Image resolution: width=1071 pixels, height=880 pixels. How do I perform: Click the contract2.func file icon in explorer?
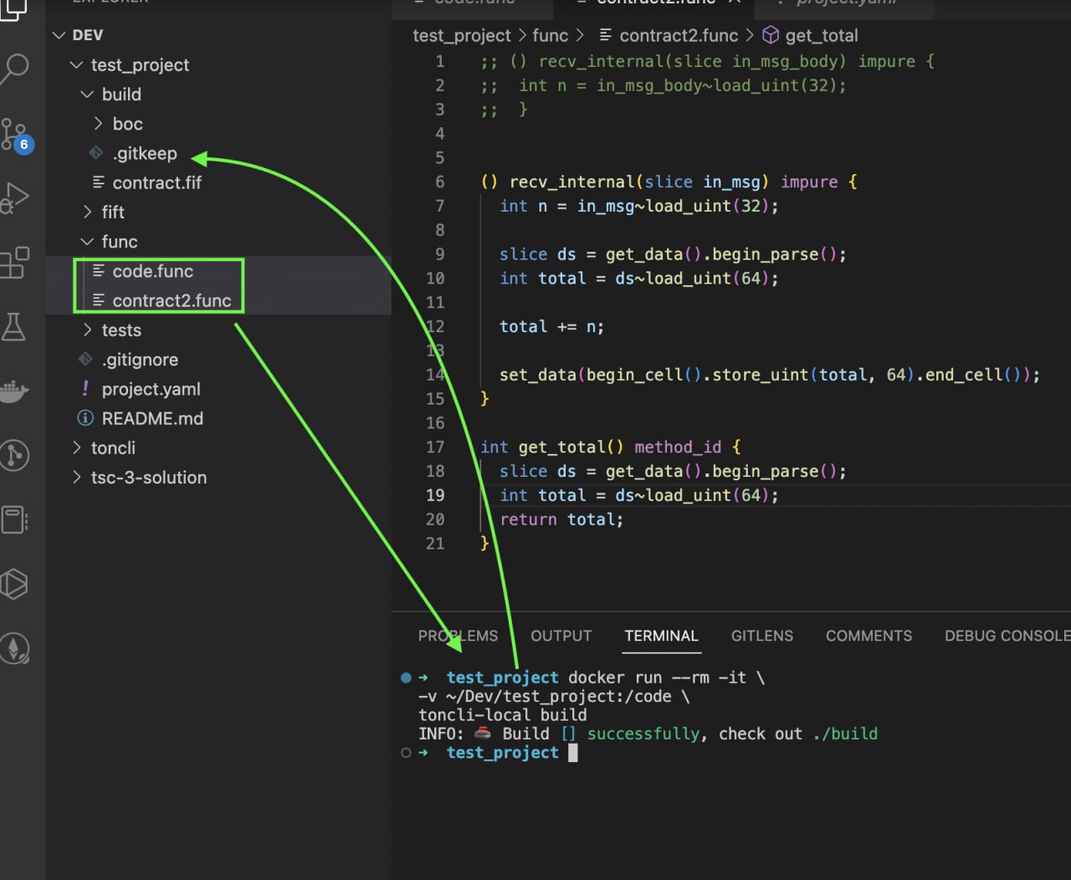click(x=98, y=300)
